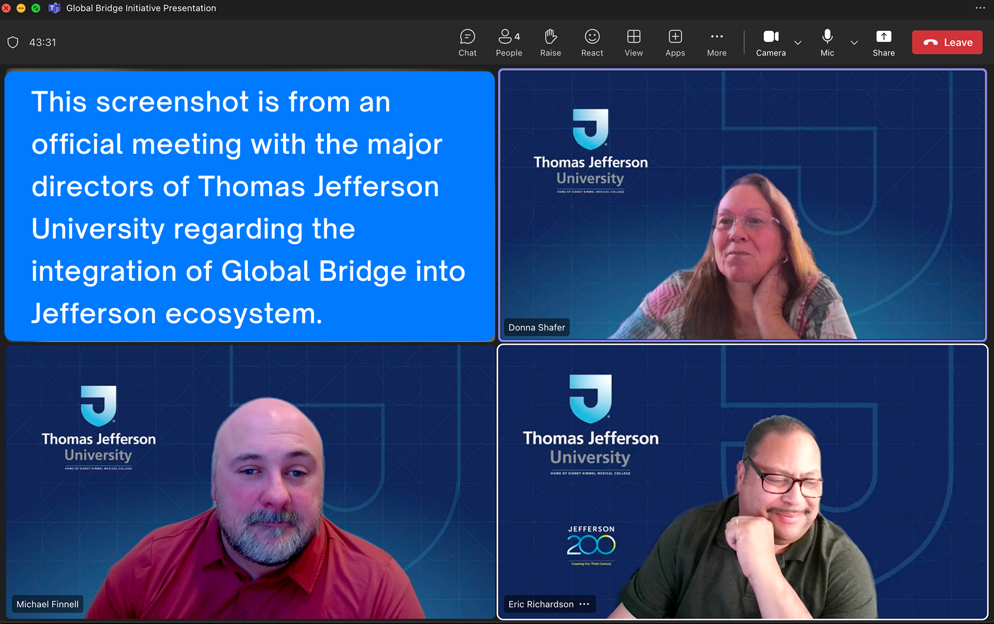Mute or unmute the Mic
Viewport: 994px width, 624px height.
coord(827,43)
